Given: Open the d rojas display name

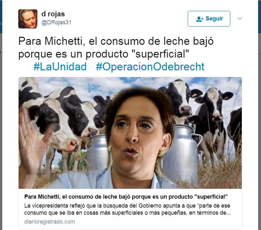Looking at the screenshot, I should coord(53,14).
